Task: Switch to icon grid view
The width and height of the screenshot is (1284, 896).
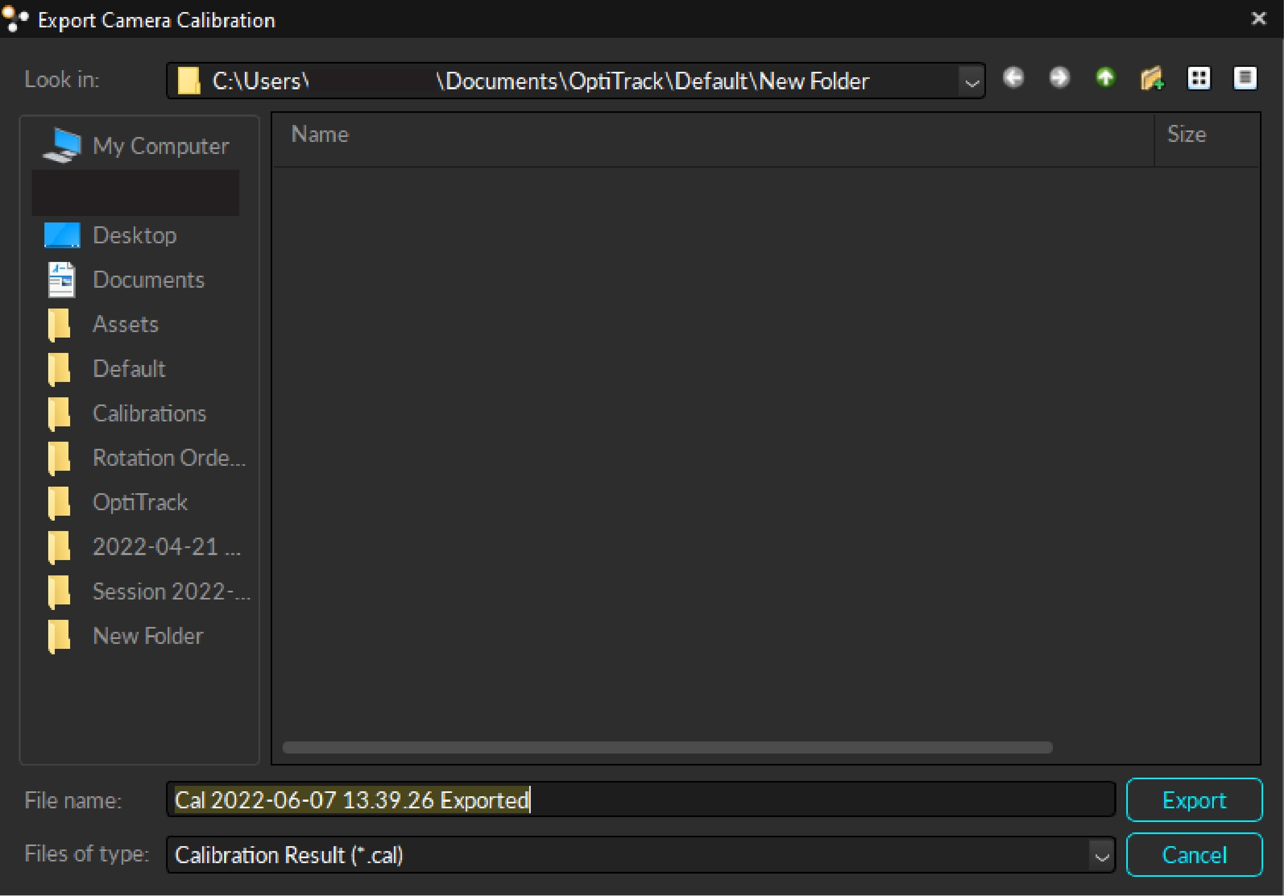Action: (1198, 79)
